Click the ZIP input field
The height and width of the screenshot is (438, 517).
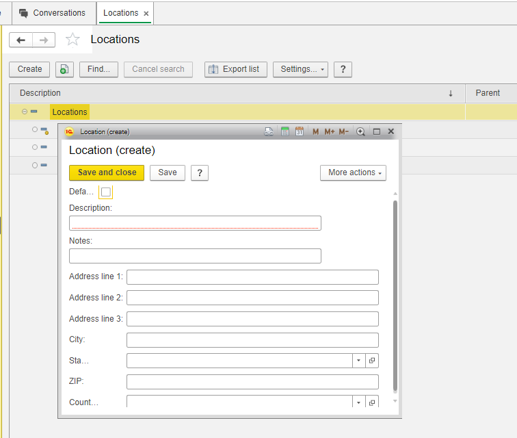point(252,382)
